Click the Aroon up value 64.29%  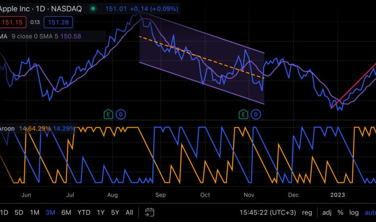pos(40,129)
